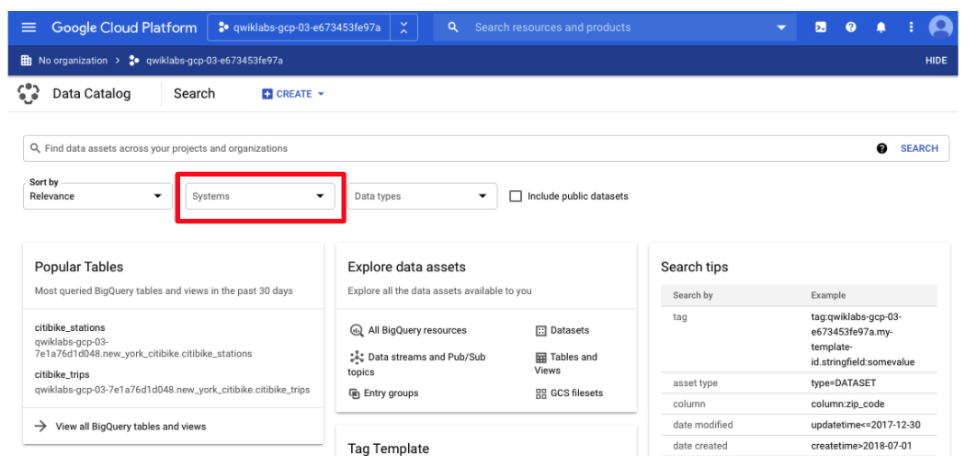The width and height of the screenshot is (977, 456).
Task: Expand the CREATE dropdown
Action: [x=293, y=94]
